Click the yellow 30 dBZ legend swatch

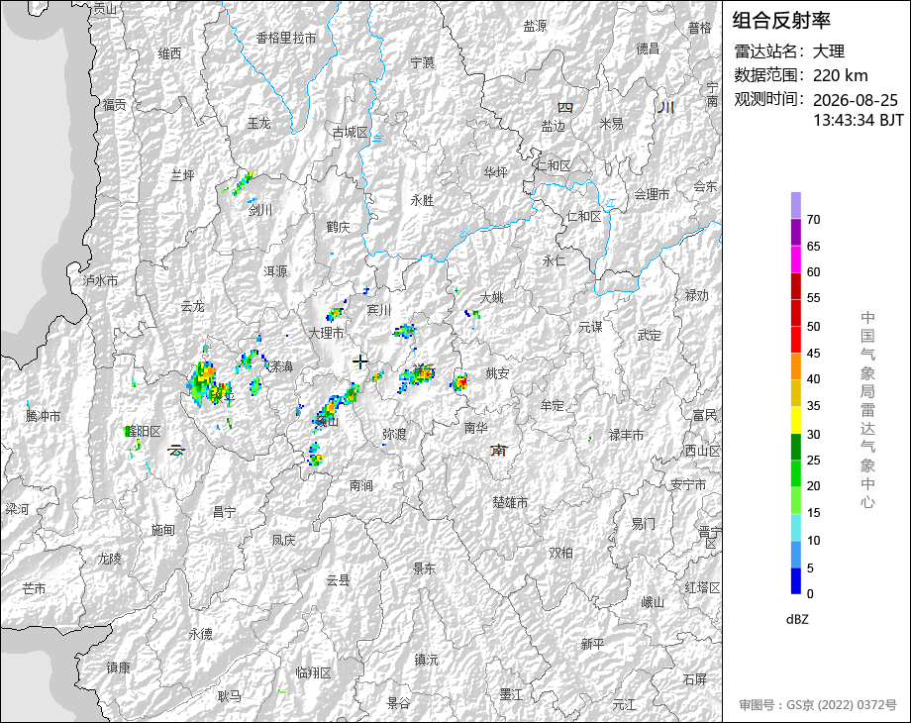coord(796,420)
